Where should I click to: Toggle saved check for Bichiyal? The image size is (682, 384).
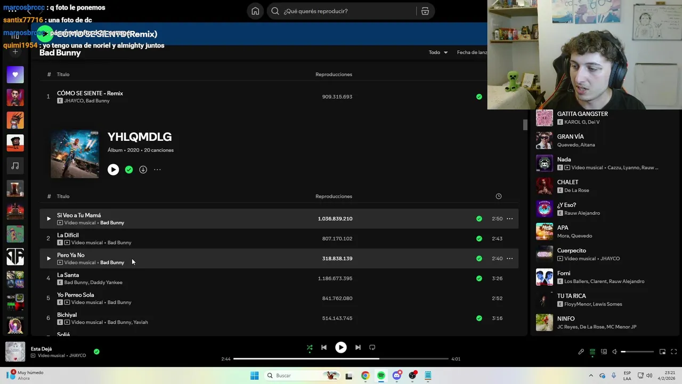[x=479, y=318]
